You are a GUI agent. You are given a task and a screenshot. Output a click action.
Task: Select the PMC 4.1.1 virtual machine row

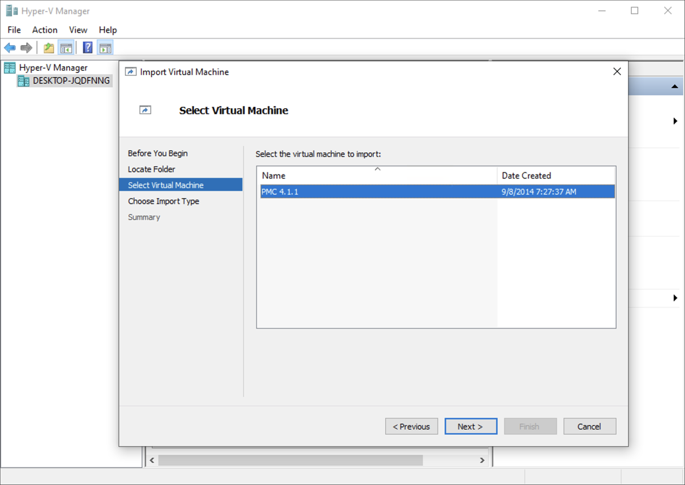tap(437, 191)
